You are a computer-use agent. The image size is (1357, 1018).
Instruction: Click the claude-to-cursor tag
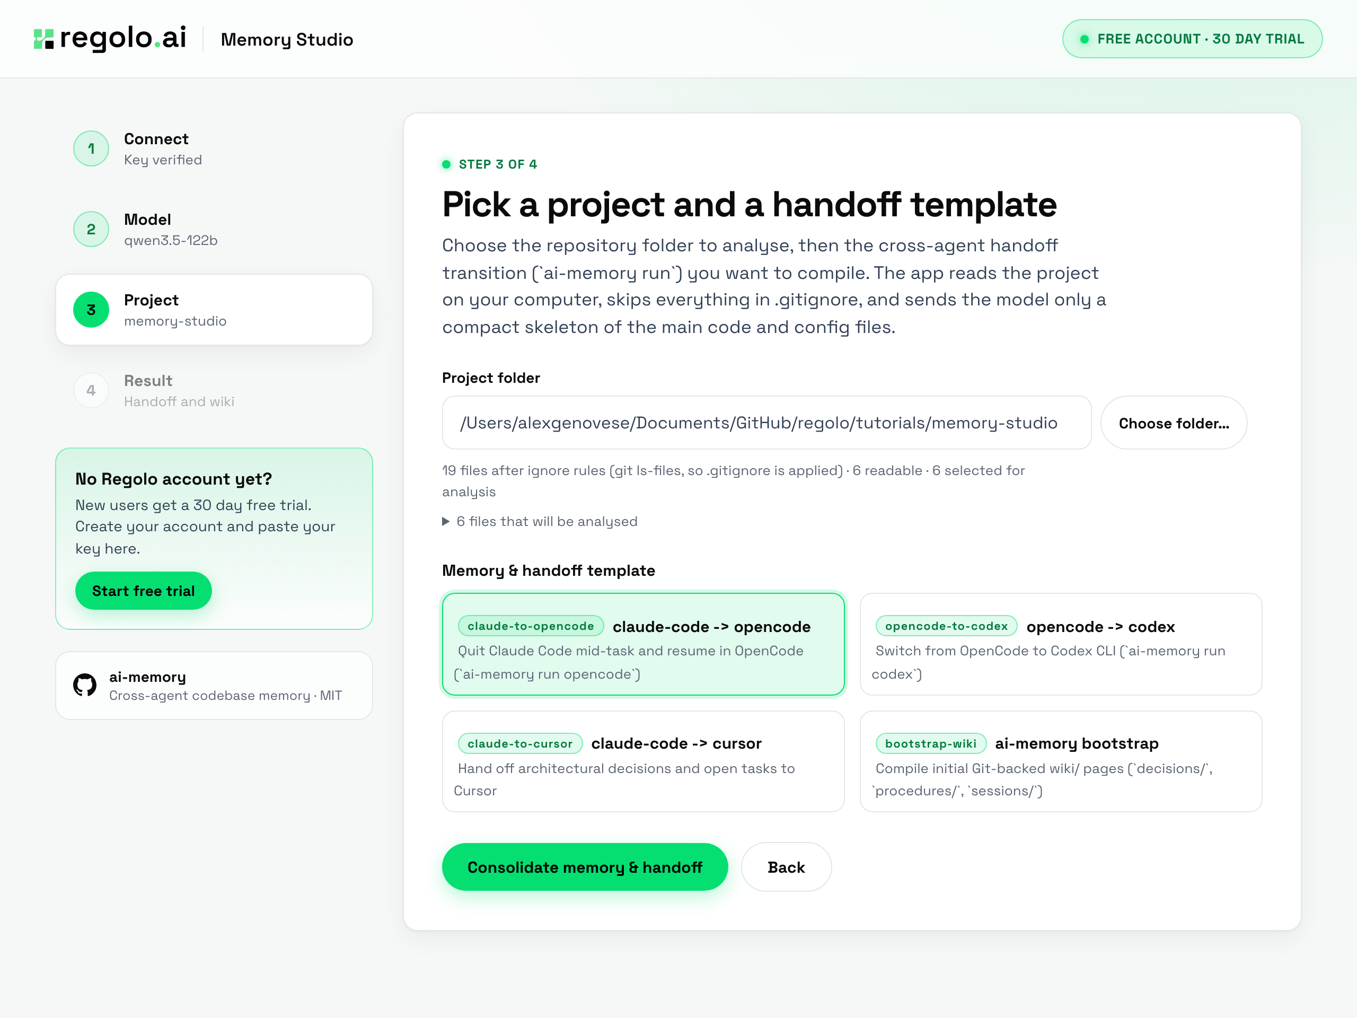tap(519, 743)
